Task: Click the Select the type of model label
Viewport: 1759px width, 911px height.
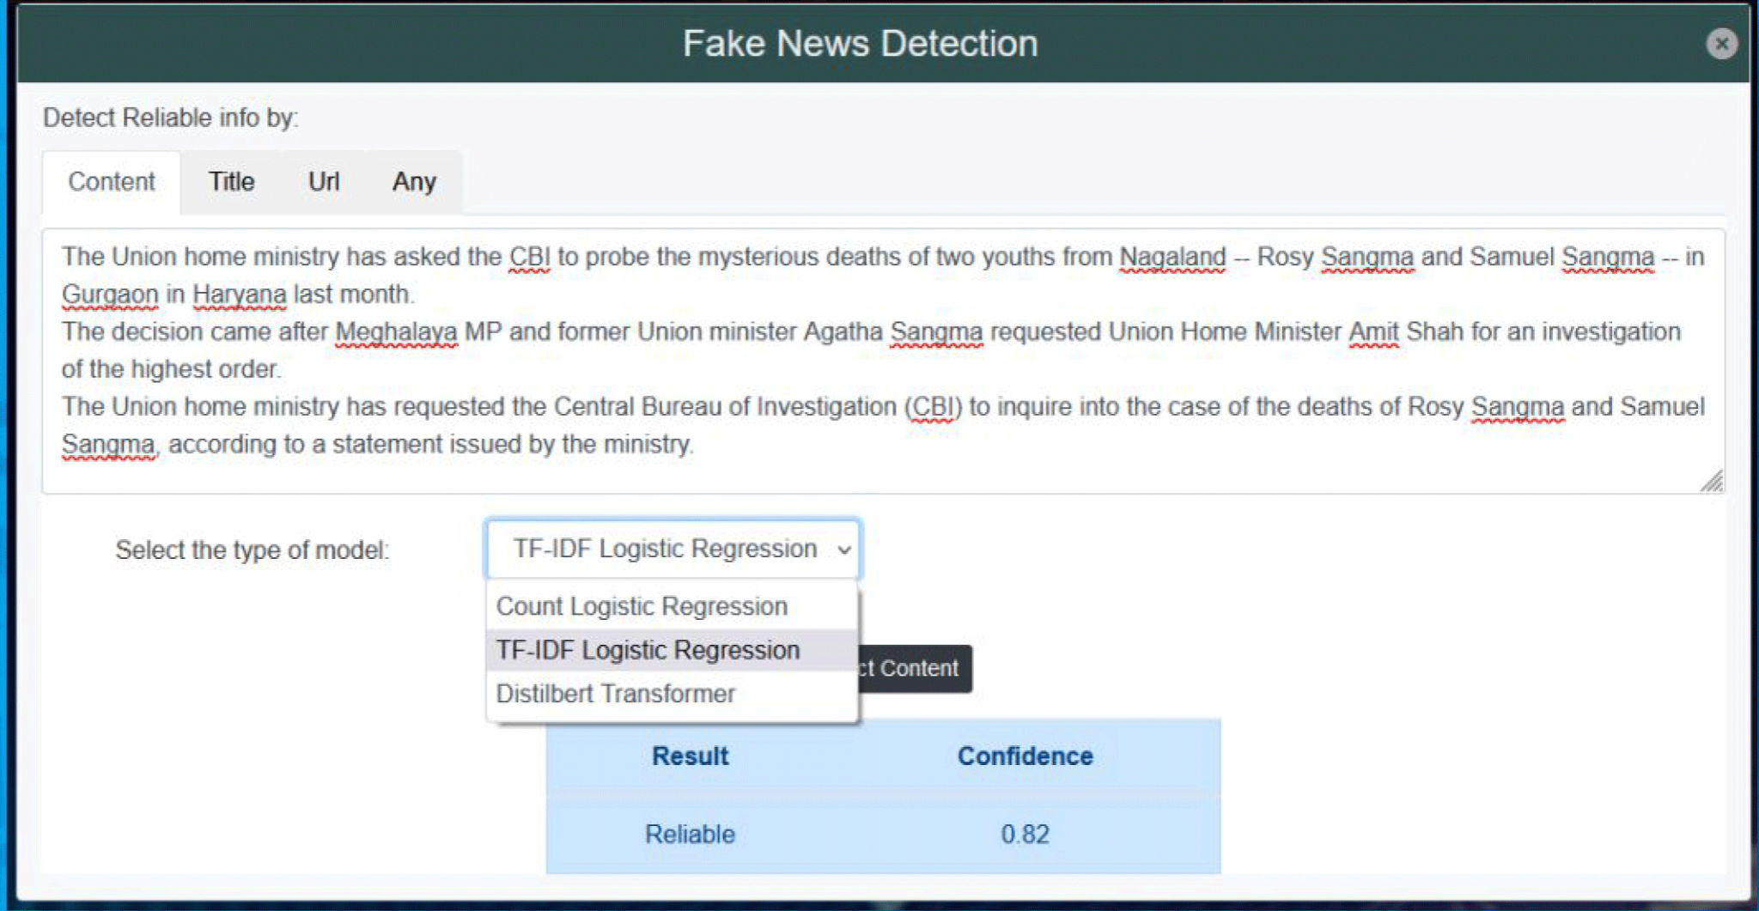Action: coord(253,550)
